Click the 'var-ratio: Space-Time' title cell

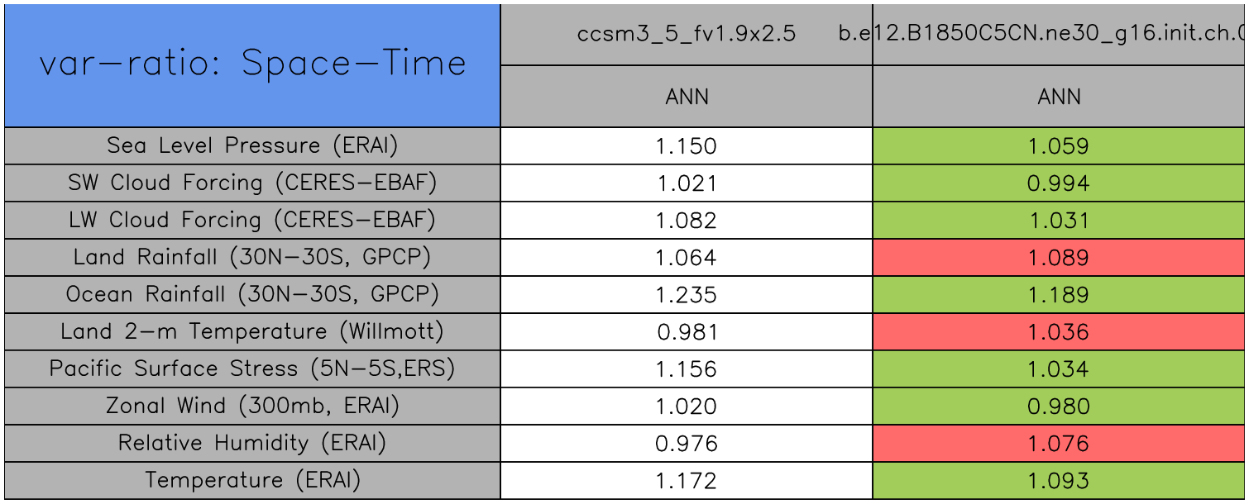pos(252,64)
